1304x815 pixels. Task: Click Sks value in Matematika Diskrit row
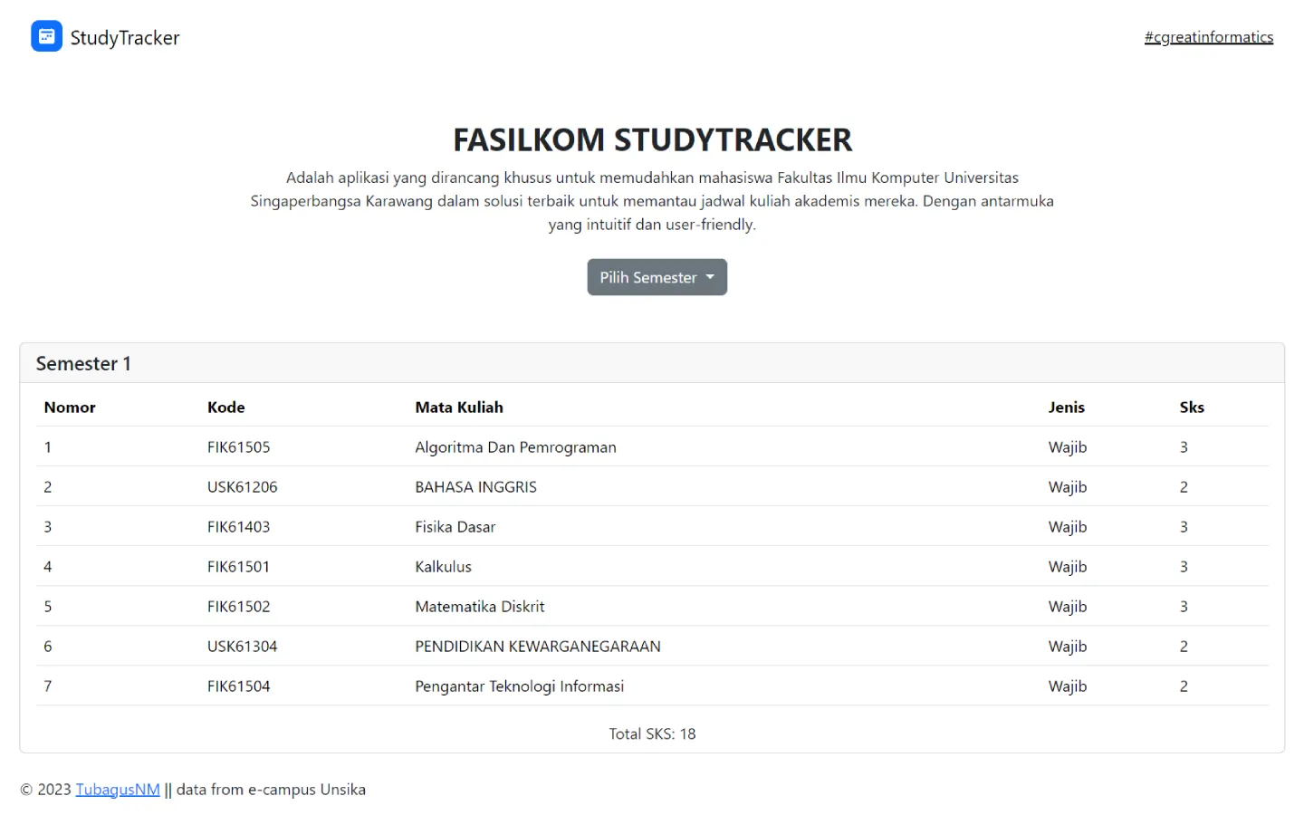click(1184, 607)
